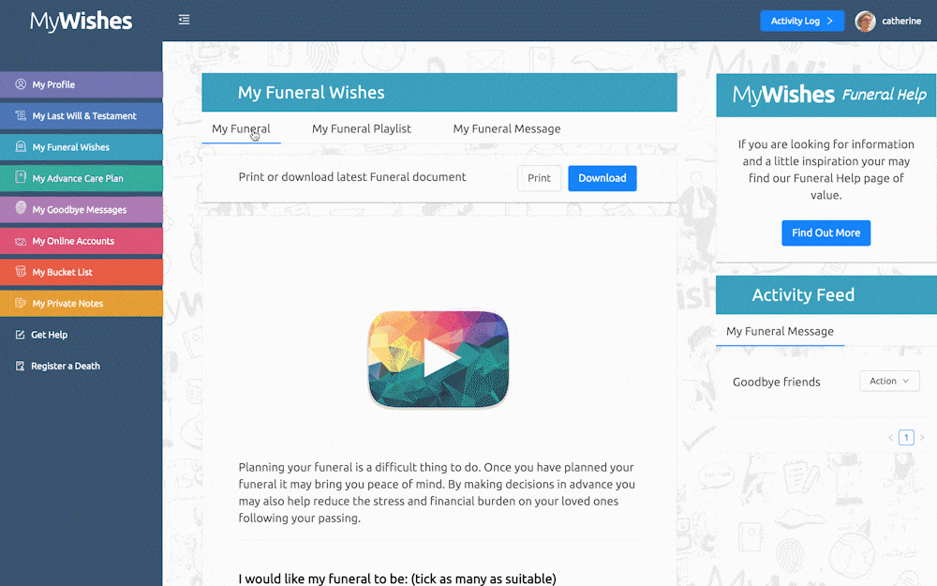Click the My Advance Care Plan document icon

tap(21, 177)
